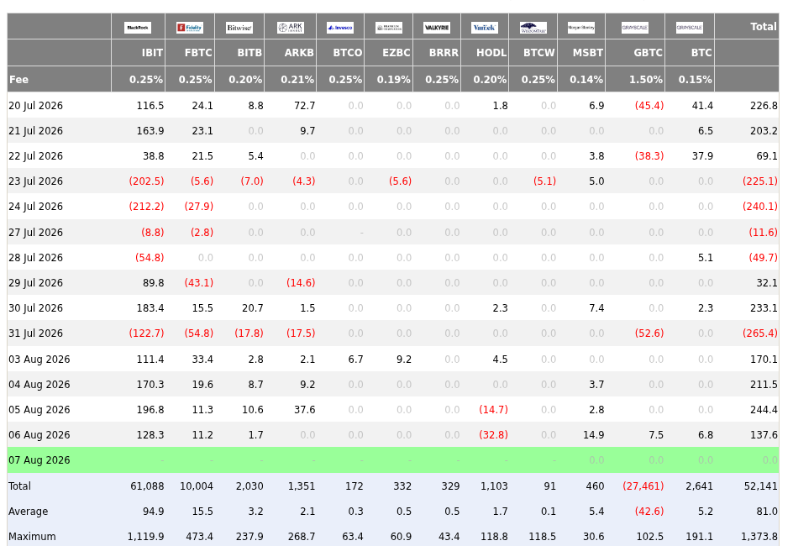Click IBIT value 196.8 on 05 Aug

click(150, 410)
